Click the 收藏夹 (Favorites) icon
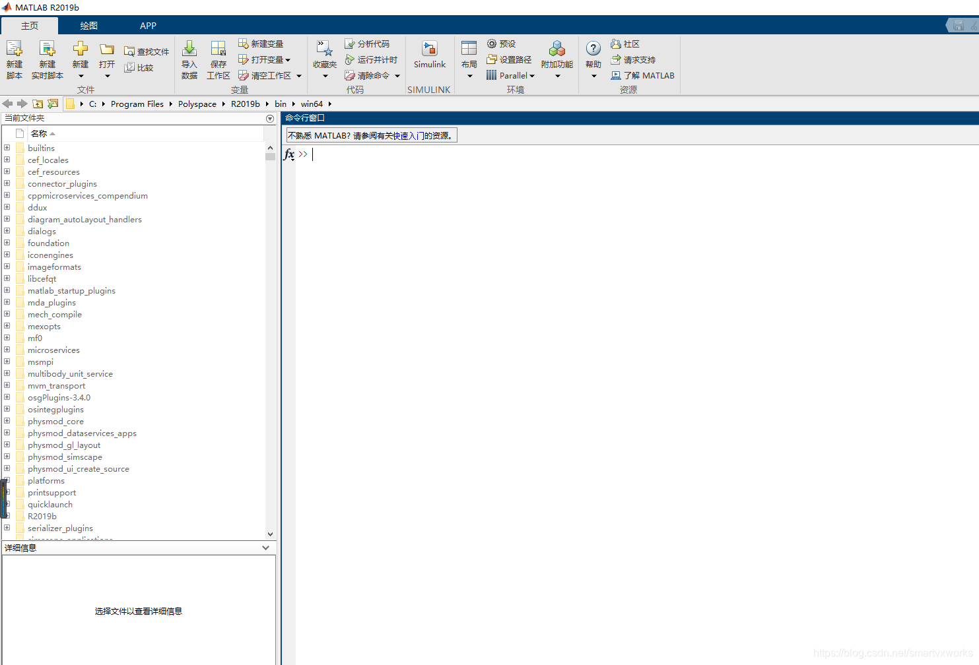 tap(324, 49)
